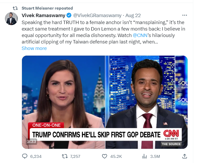Click the 3.5M views count

[x=155, y=156]
